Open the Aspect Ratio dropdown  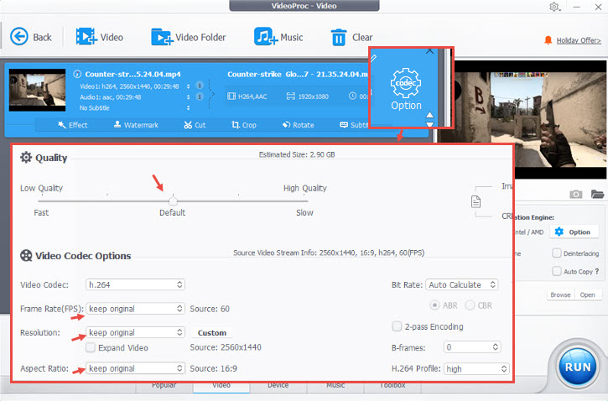(135, 368)
